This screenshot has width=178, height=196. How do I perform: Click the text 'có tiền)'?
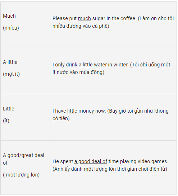click(x=61, y=118)
